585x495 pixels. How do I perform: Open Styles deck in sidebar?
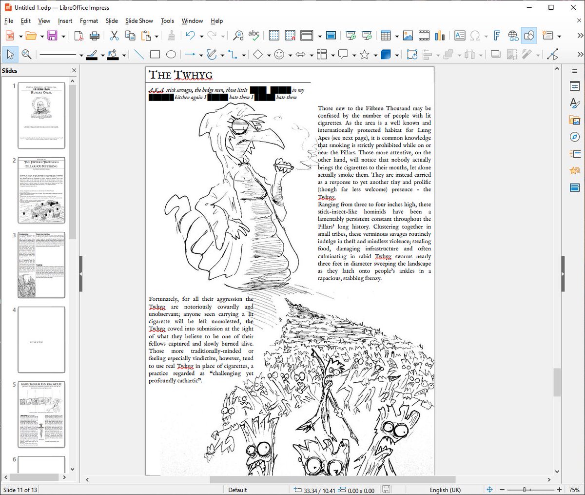(x=574, y=103)
